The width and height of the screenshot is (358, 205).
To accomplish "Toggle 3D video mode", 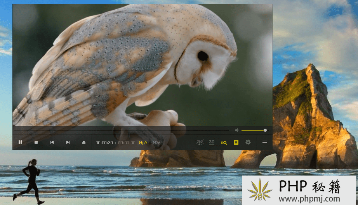I will click(212, 142).
